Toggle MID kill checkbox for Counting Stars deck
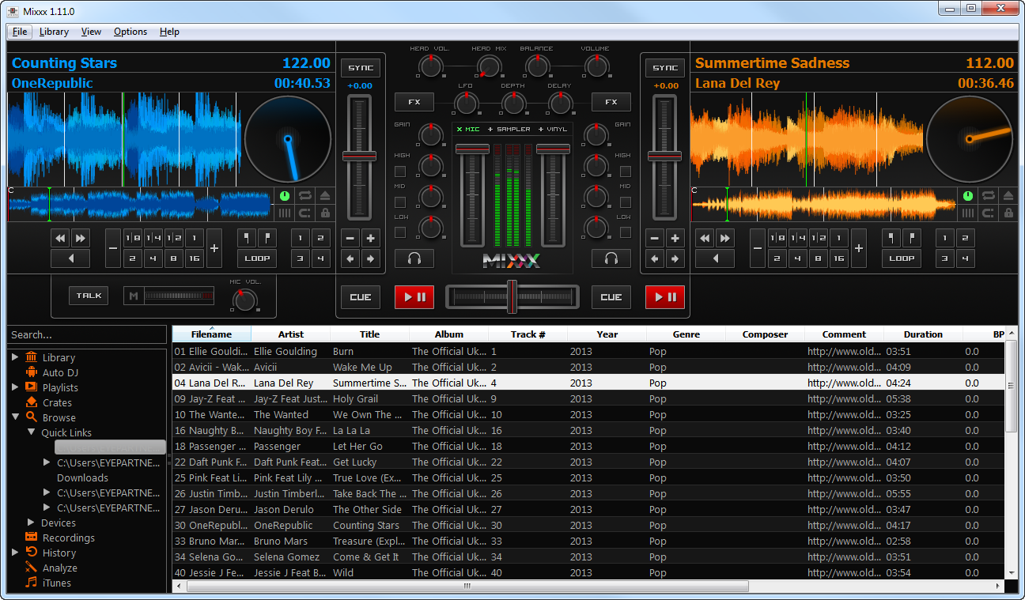The width and height of the screenshot is (1025, 600). pos(400,202)
